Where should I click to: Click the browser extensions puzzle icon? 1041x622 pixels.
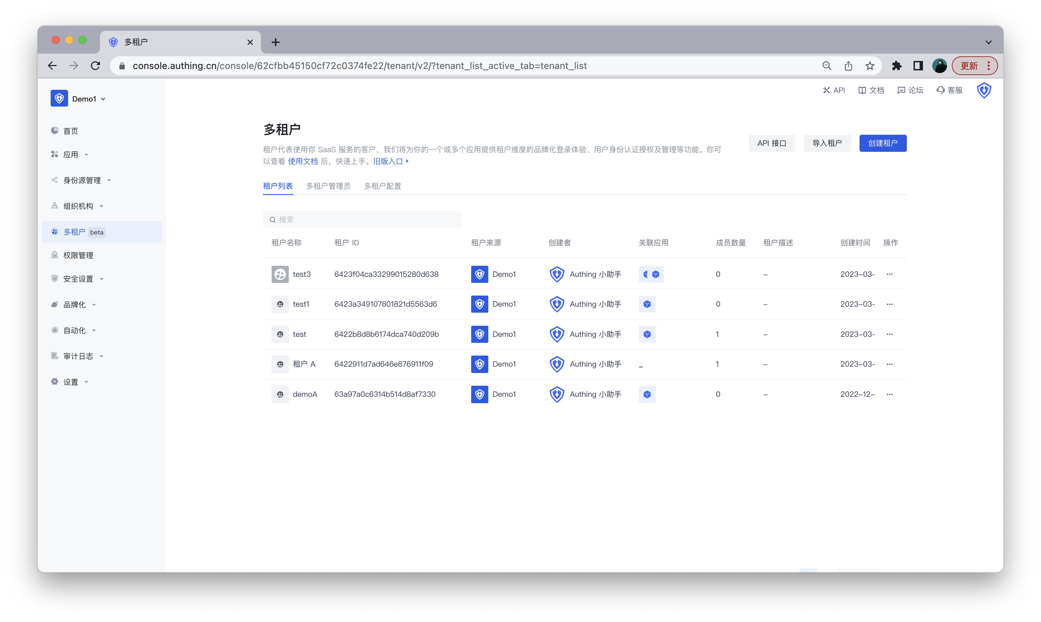[x=896, y=66]
